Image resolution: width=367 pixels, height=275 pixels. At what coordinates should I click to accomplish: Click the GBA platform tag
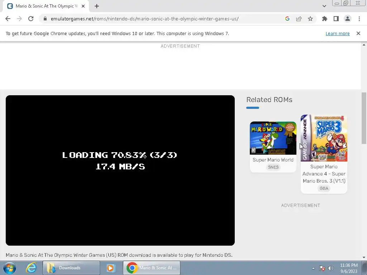click(324, 188)
